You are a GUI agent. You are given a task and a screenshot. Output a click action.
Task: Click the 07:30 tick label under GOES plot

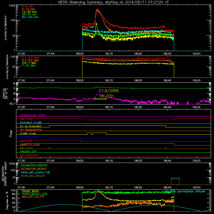pyautogui.click(x=21, y=107)
